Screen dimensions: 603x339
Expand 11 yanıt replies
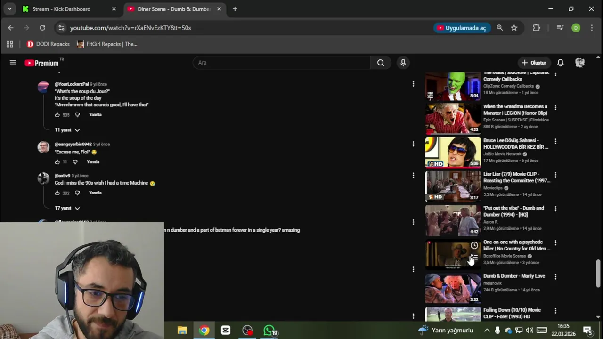[67, 130]
